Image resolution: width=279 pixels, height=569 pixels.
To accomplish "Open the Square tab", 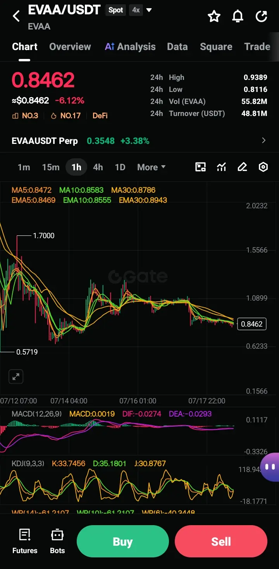I will click(x=216, y=47).
